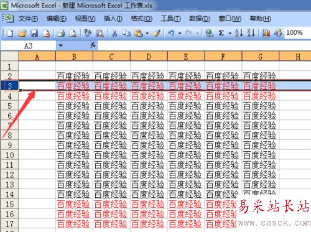The width and height of the screenshot is (311, 232).
Task: Open the Name Box dropdown arrow
Action: click(x=60, y=45)
